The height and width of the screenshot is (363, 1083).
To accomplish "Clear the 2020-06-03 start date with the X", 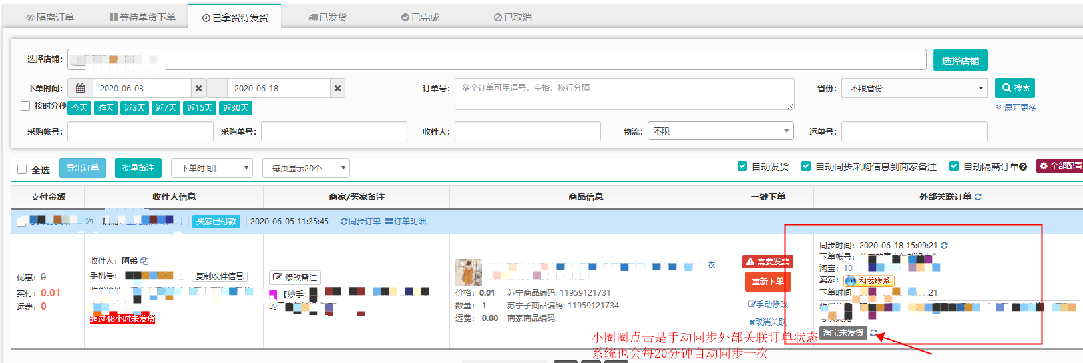I will pos(198,88).
